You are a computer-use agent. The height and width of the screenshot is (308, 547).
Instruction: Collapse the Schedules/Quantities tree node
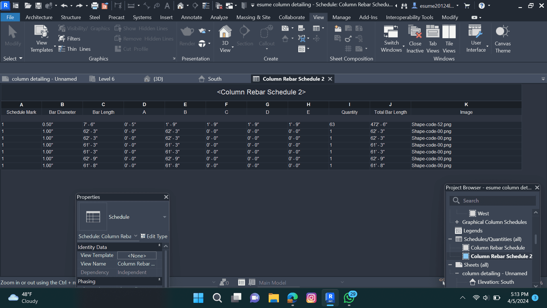(450, 239)
